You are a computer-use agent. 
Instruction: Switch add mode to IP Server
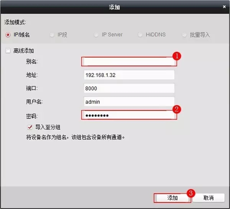pyautogui.click(x=96, y=35)
